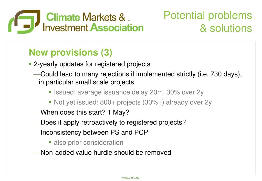This screenshot has width=262, height=181.
Task: Select the '2-yearly updates for registered projects' bullet
Action: coord(92,64)
